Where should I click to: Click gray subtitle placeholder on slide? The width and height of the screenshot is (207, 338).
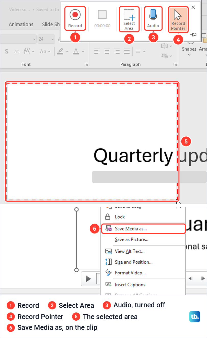[x=149, y=177]
